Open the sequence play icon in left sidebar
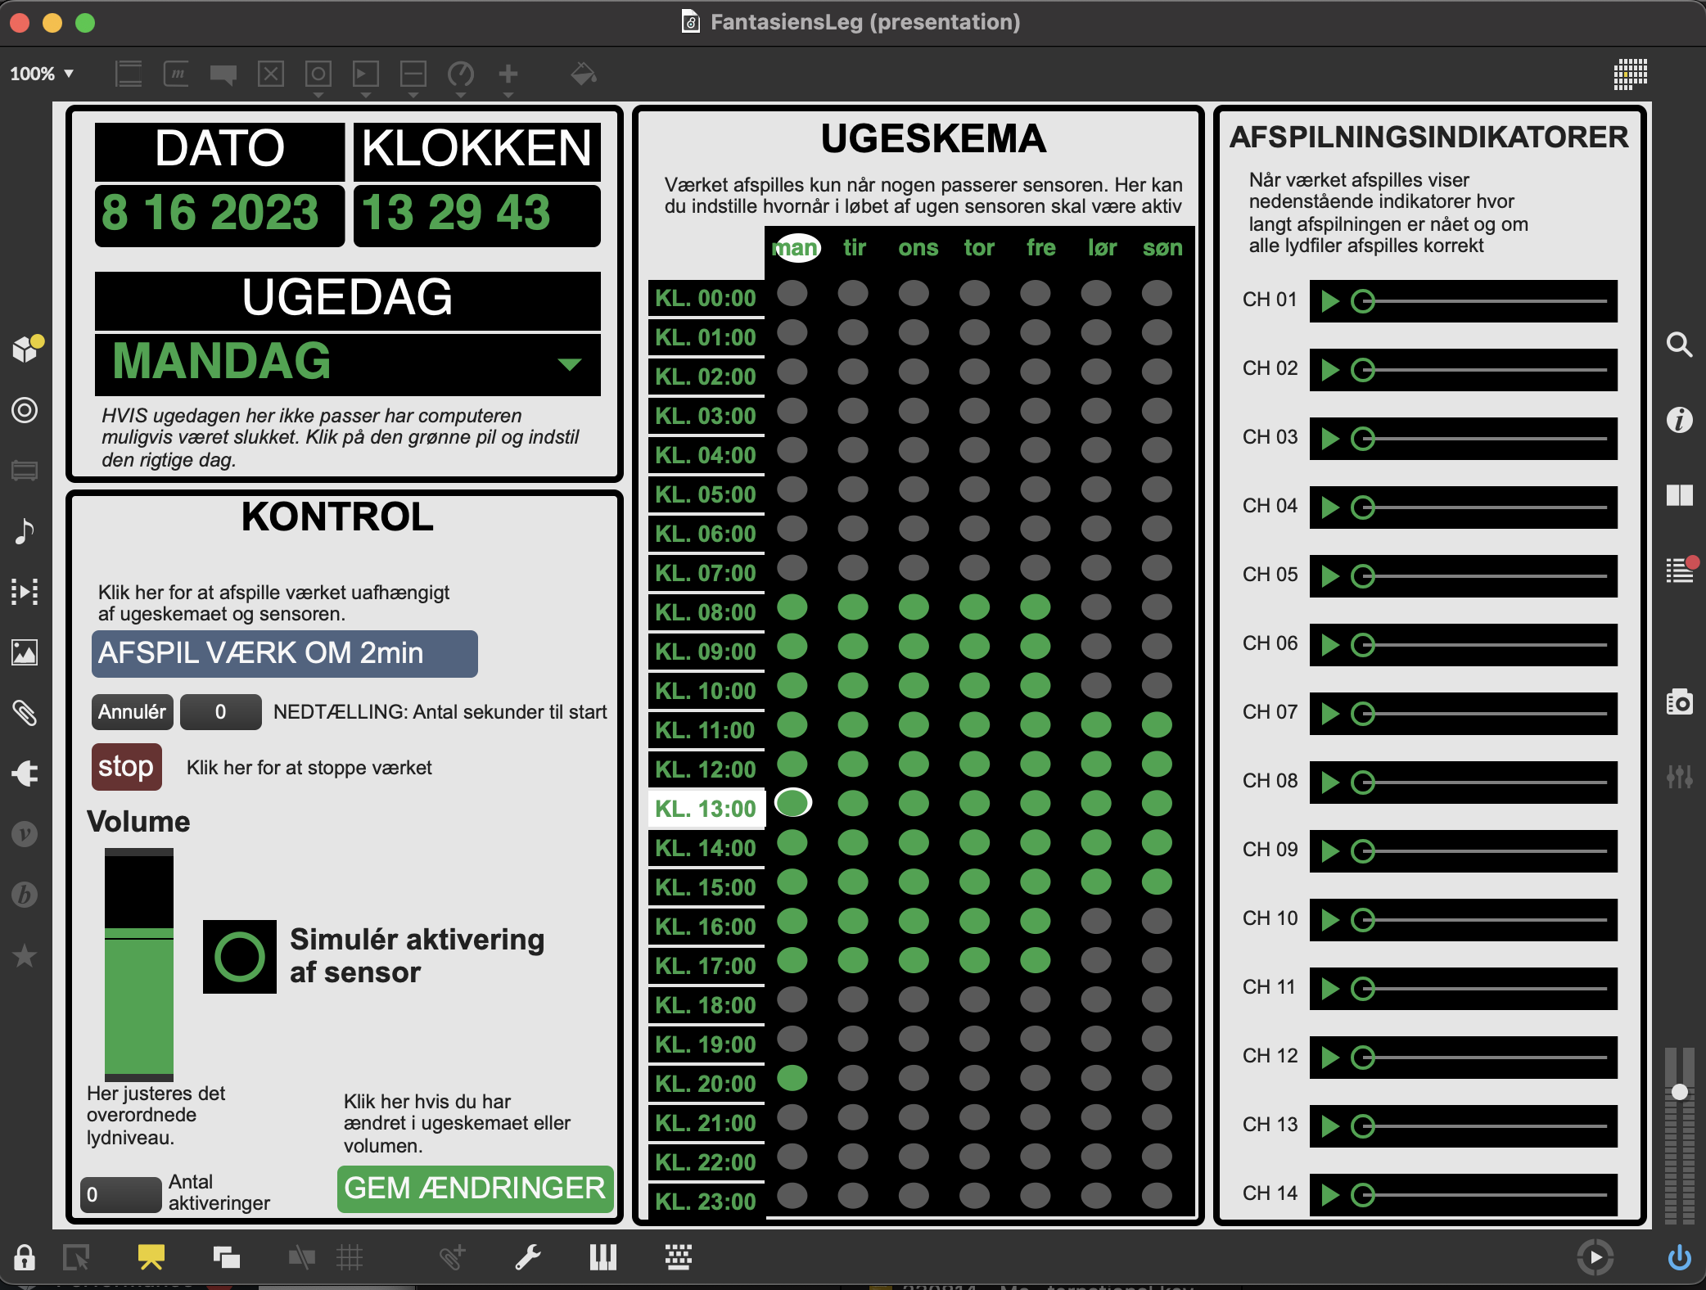The height and width of the screenshot is (1290, 1706). coord(25,591)
